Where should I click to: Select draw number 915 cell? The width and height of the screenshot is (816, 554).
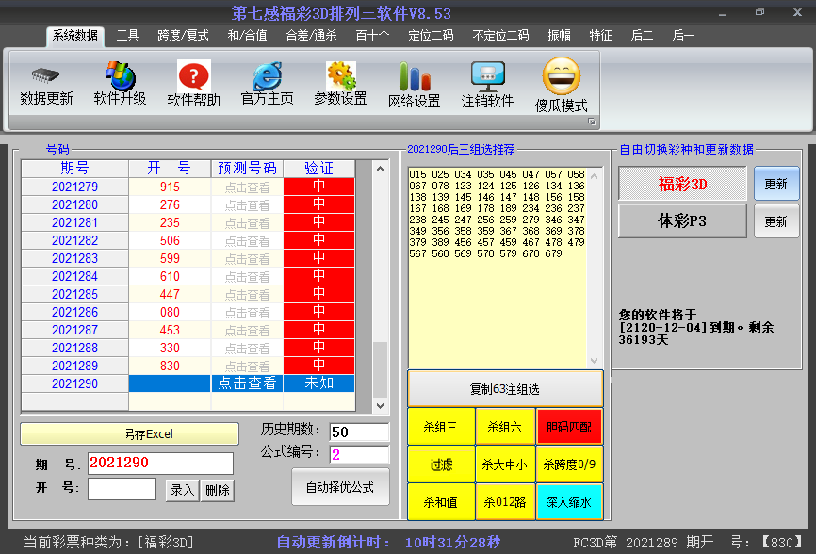pyautogui.click(x=170, y=187)
